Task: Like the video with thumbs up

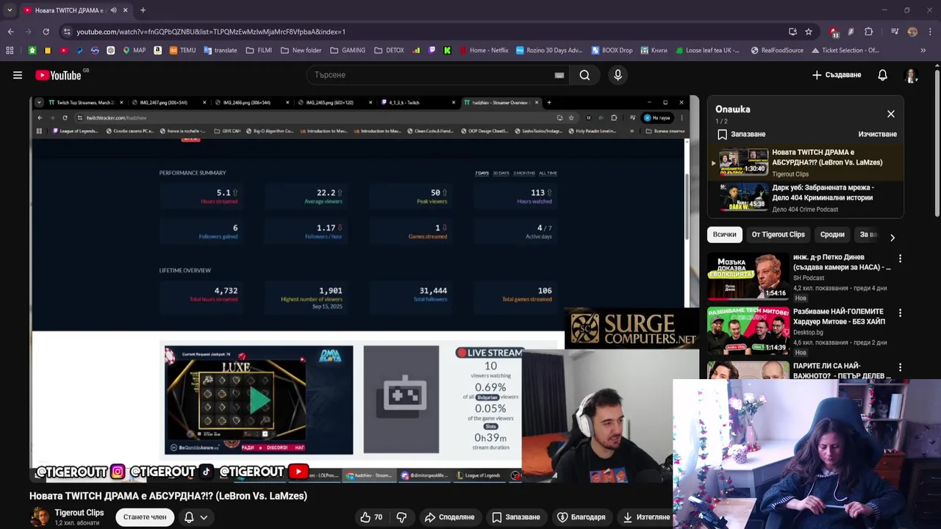Action: (x=371, y=517)
